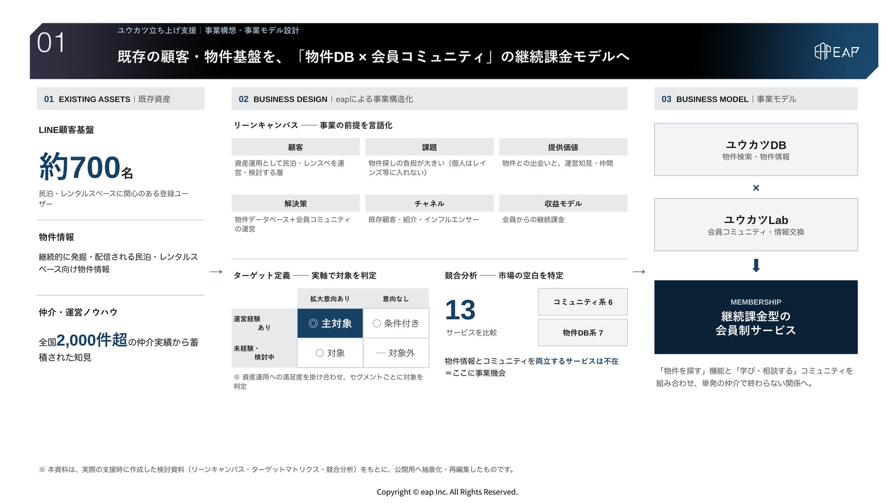Click the down arrow above MEMBERSHIP box
895x503 pixels.
756,265
